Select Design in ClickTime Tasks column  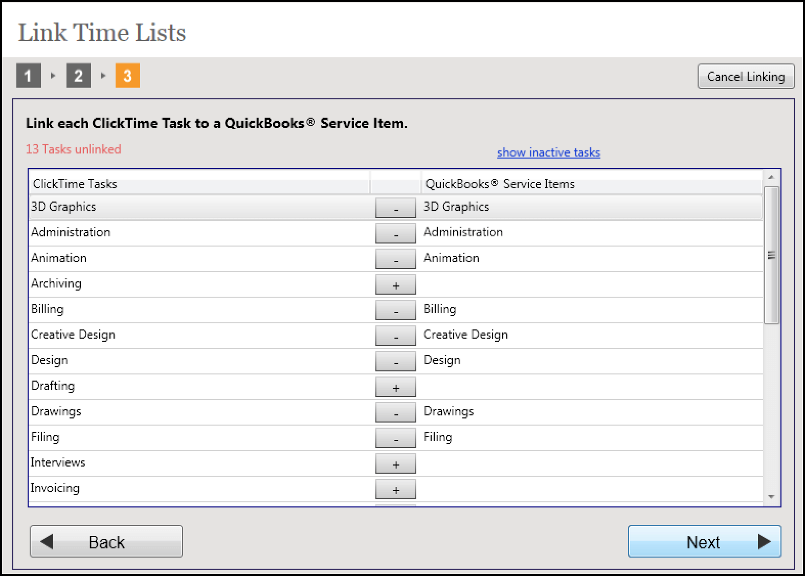[x=49, y=360]
